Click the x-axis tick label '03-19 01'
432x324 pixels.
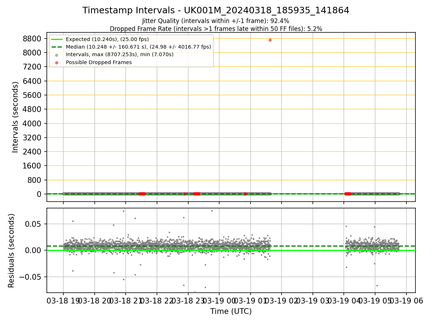click(251, 301)
